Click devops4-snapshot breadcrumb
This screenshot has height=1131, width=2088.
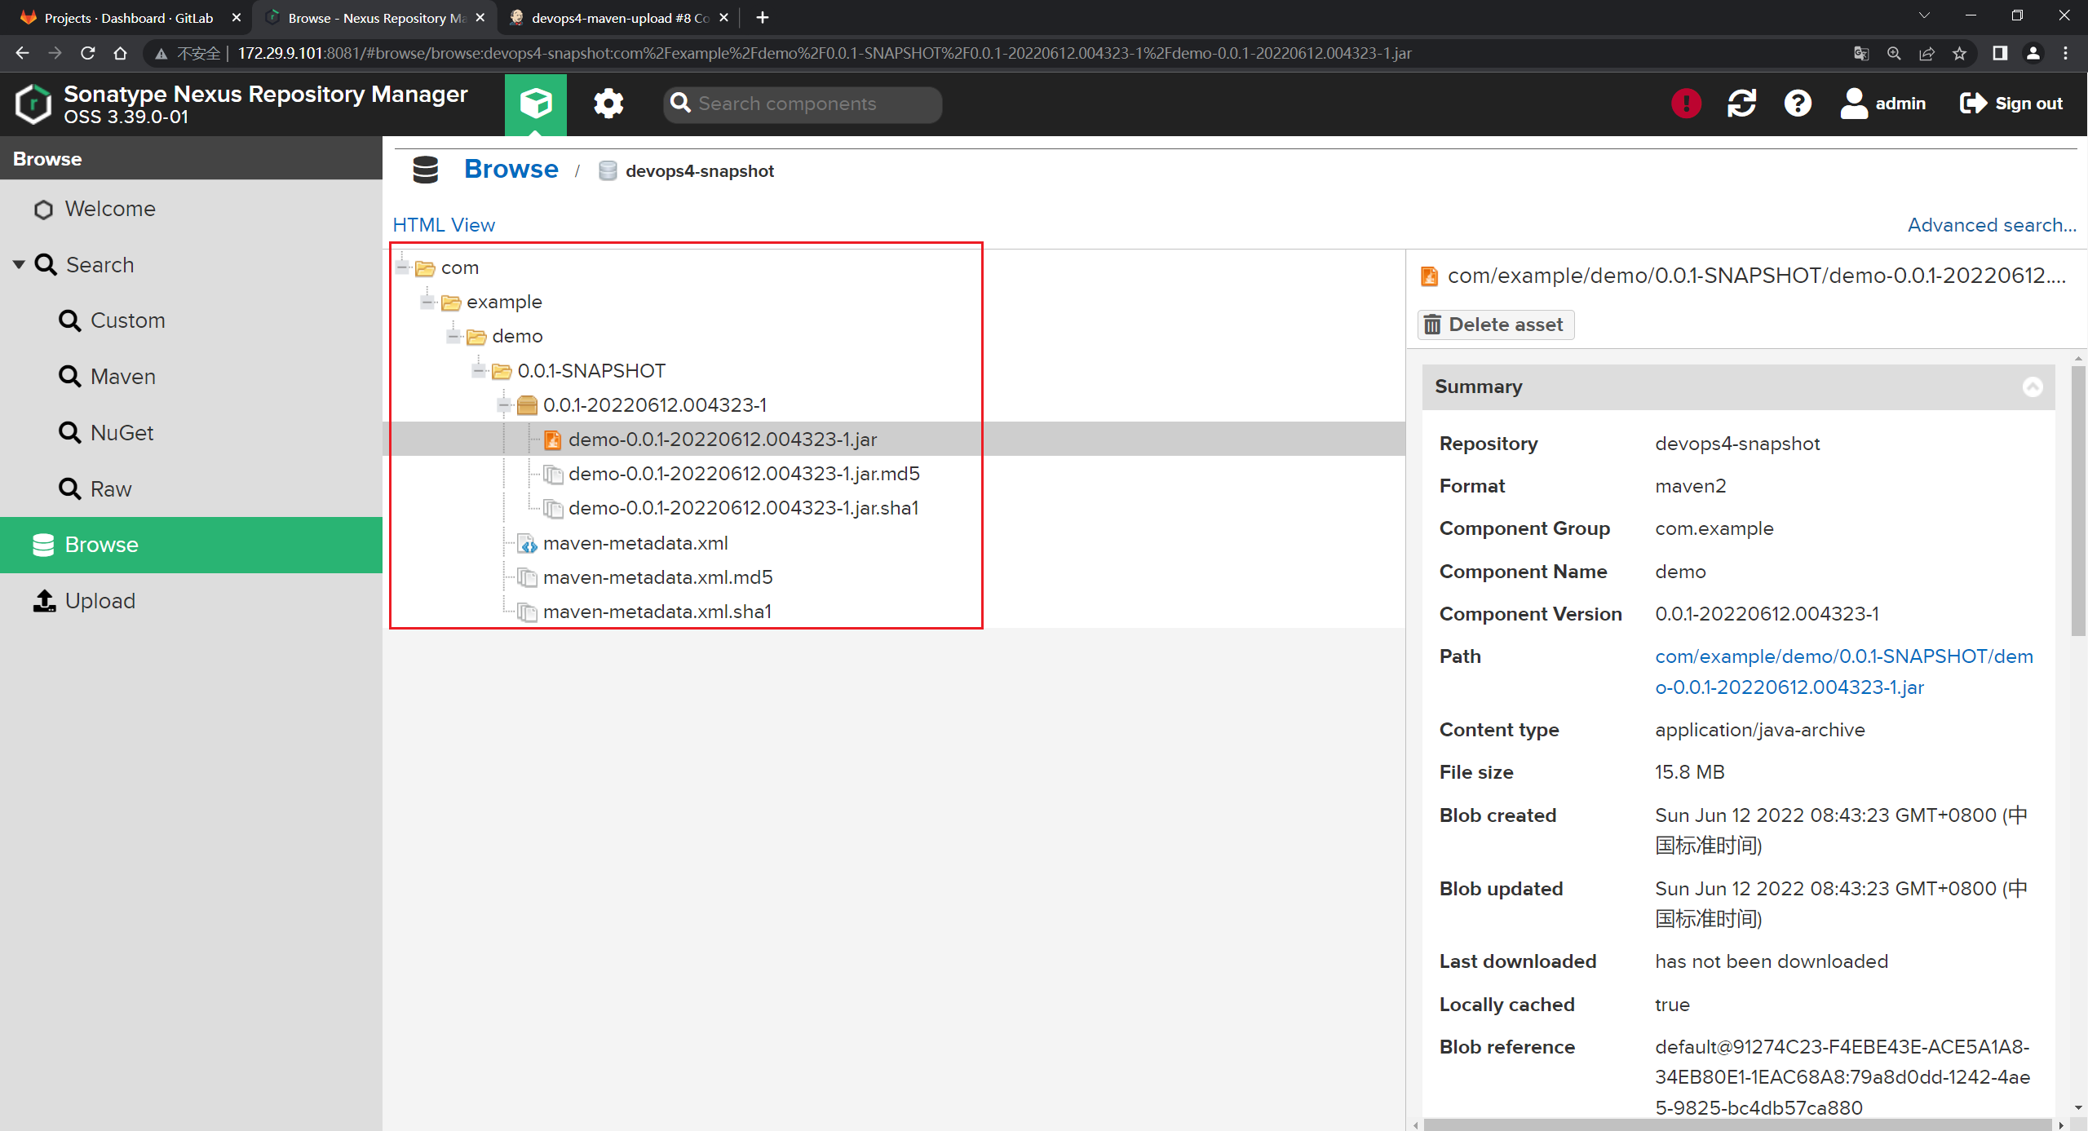pyautogui.click(x=699, y=171)
